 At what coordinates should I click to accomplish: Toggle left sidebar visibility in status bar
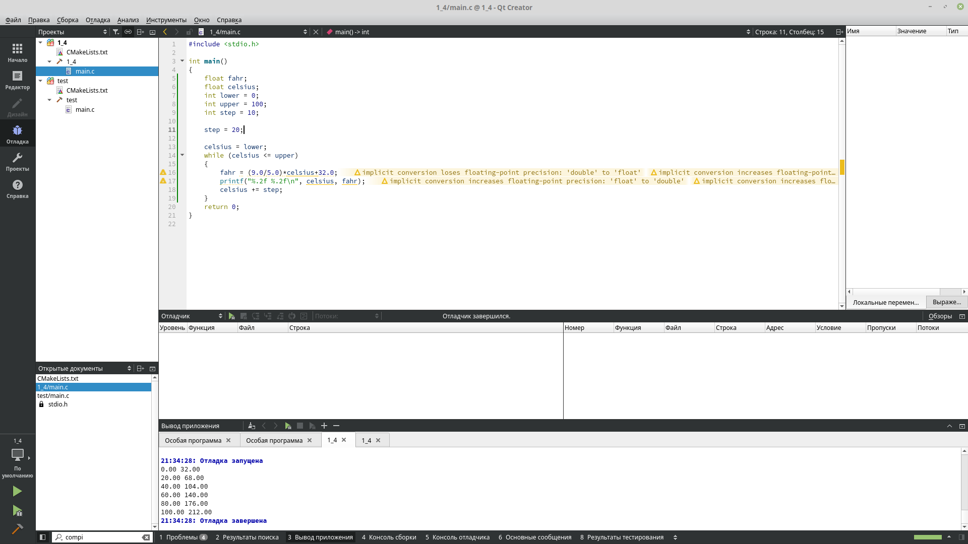[42, 537]
